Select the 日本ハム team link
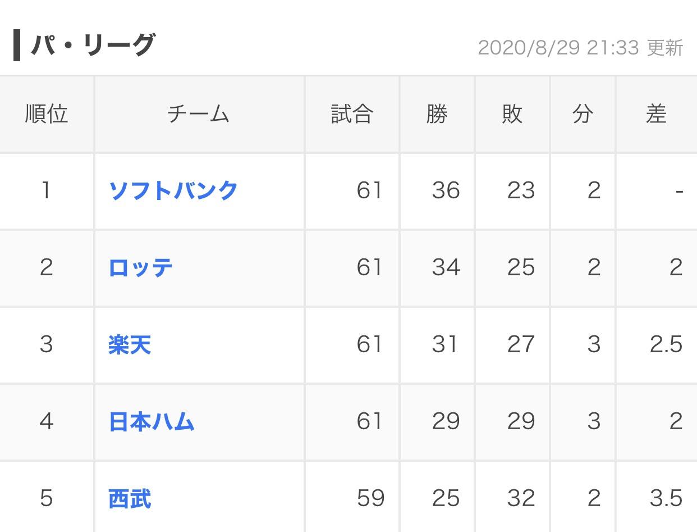Viewport: 697px width, 532px height. (x=151, y=421)
